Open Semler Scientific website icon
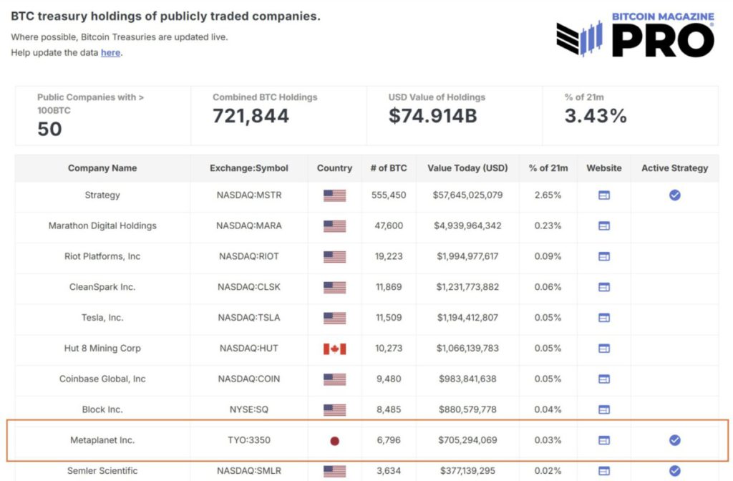Viewport: 733px width, 481px height. click(604, 471)
